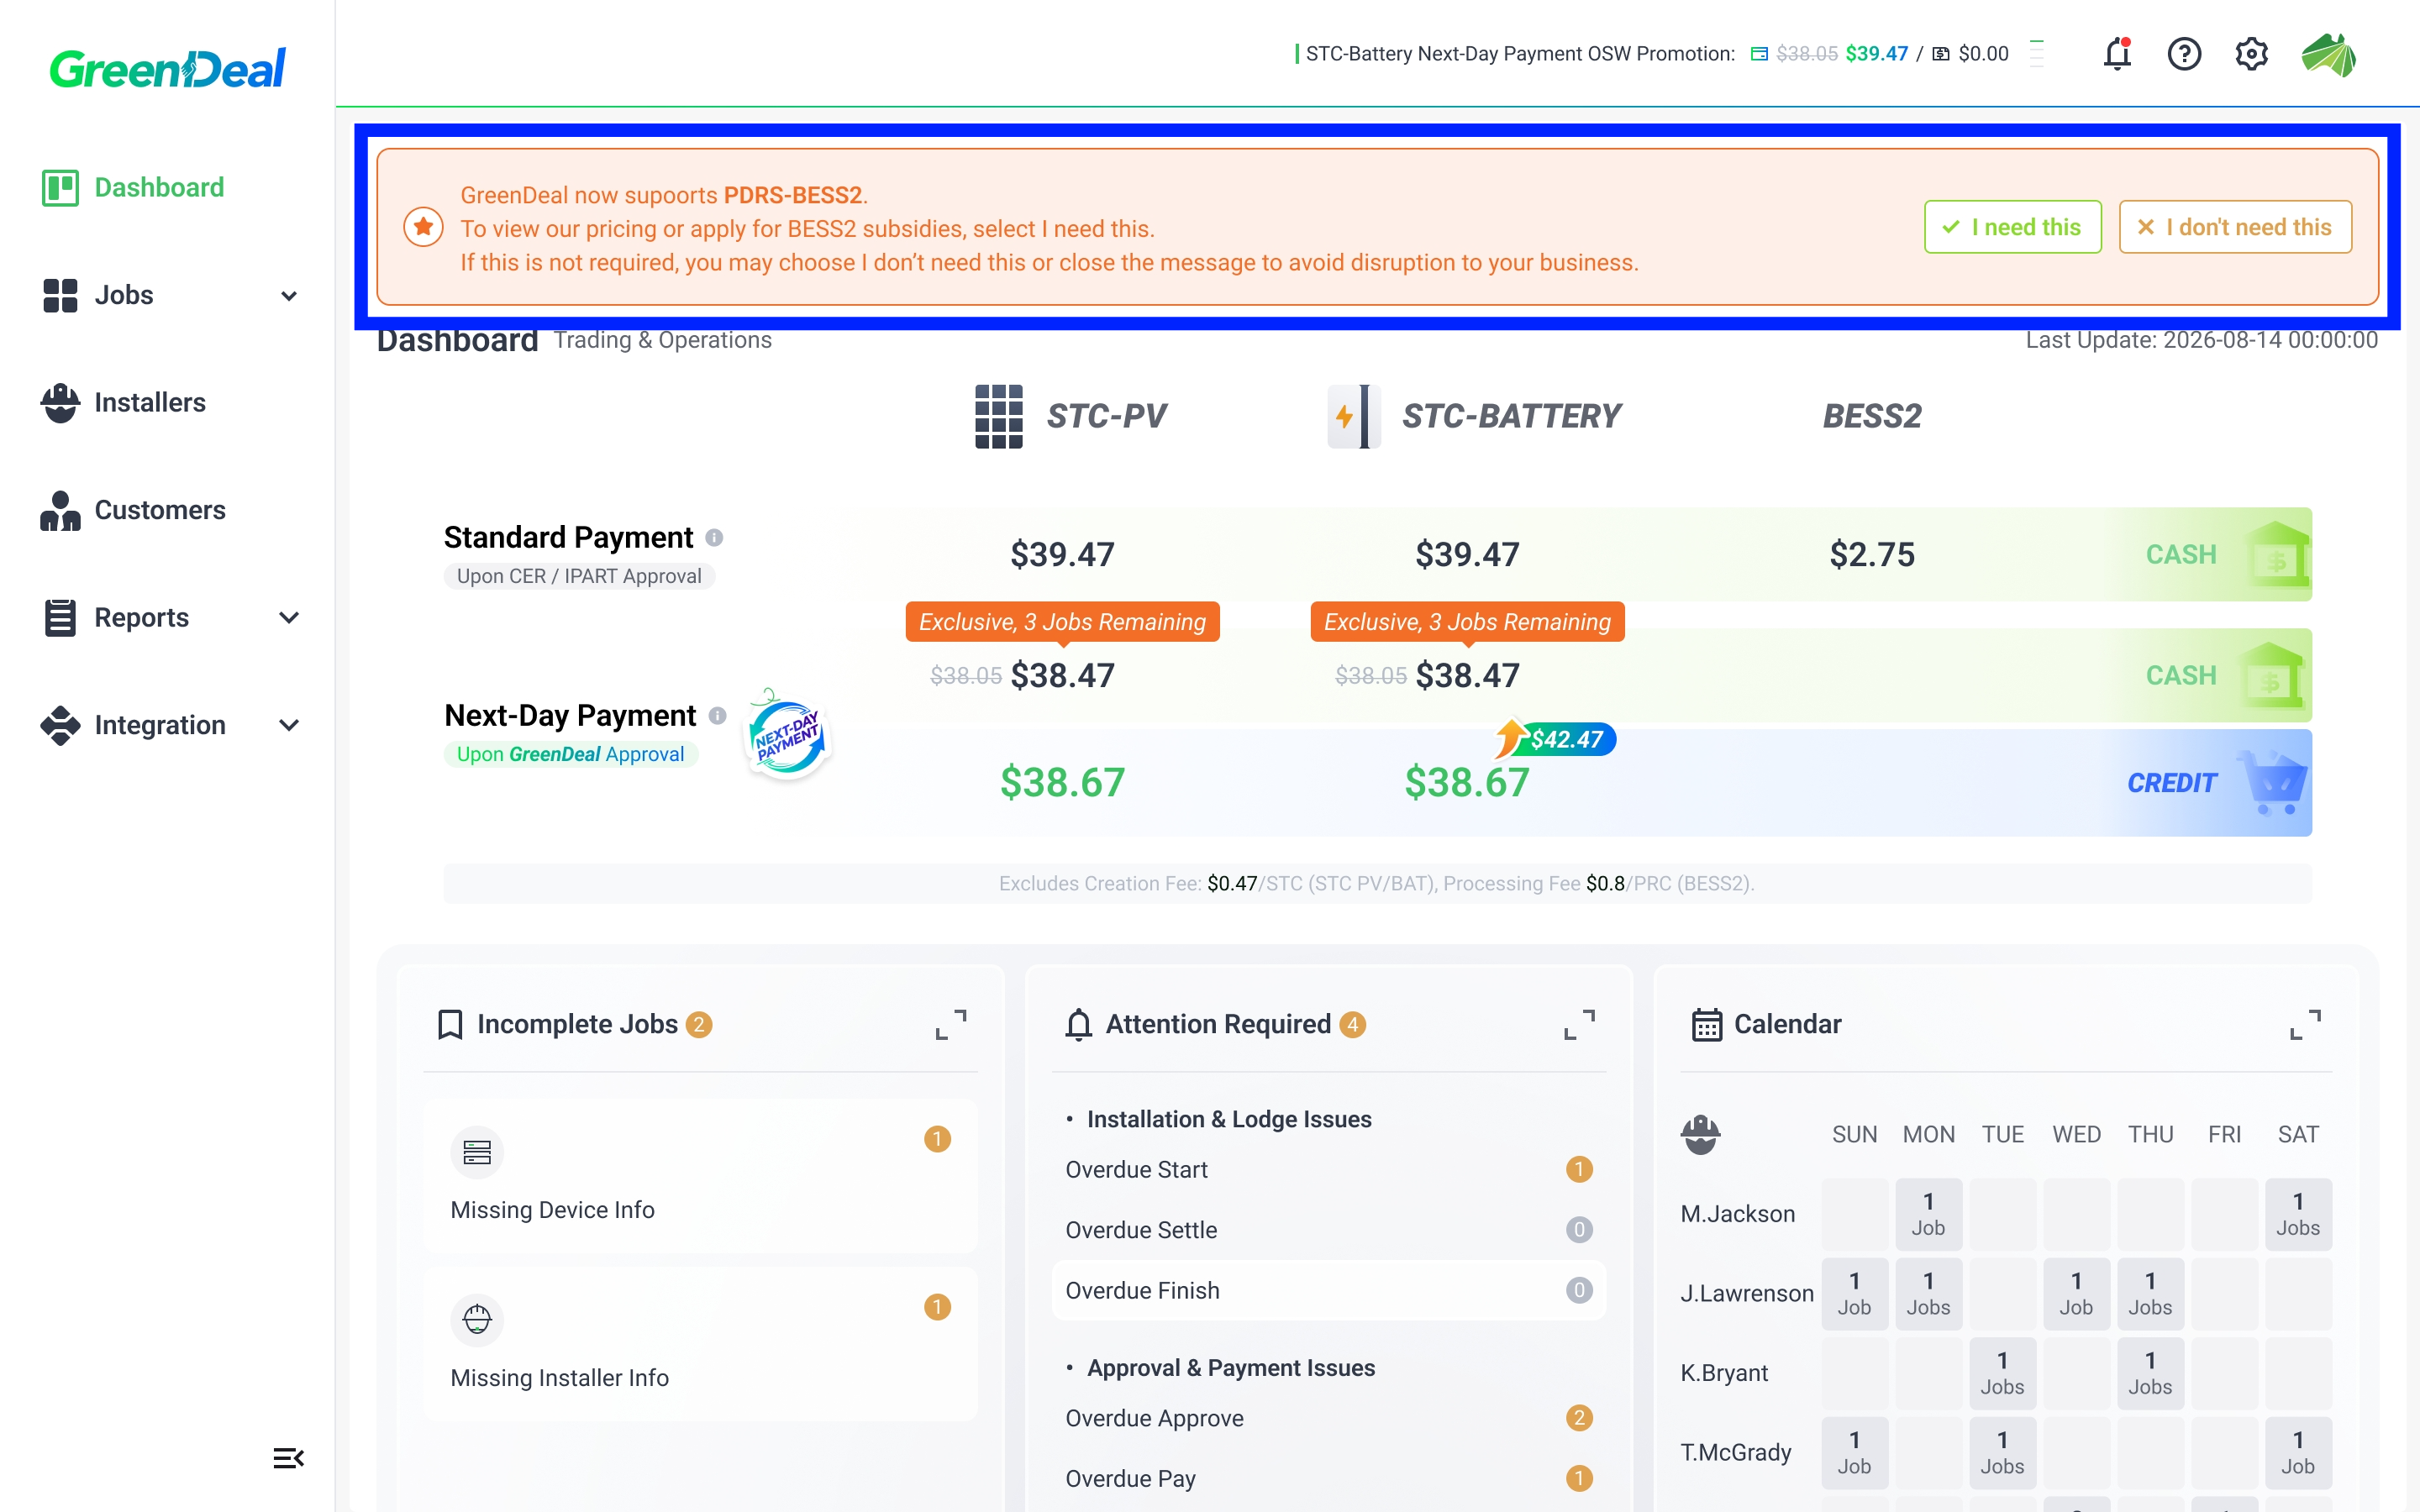The image size is (2420, 1512).
Task: Expand the Reports menu chevron
Action: click(x=289, y=618)
